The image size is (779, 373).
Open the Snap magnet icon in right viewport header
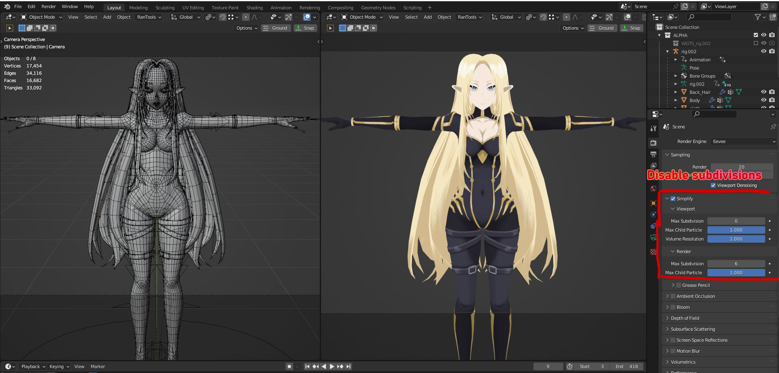(x=543, y=17)
